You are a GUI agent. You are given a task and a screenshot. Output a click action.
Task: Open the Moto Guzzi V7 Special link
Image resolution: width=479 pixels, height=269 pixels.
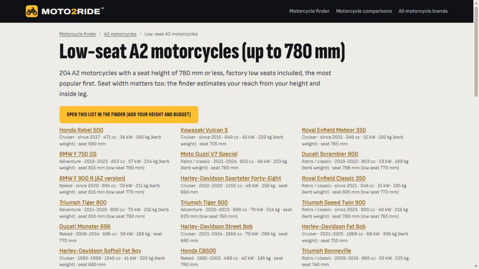click(209, 154)
